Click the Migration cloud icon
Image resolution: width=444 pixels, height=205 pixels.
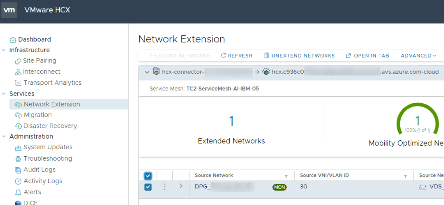pos(18,115)
